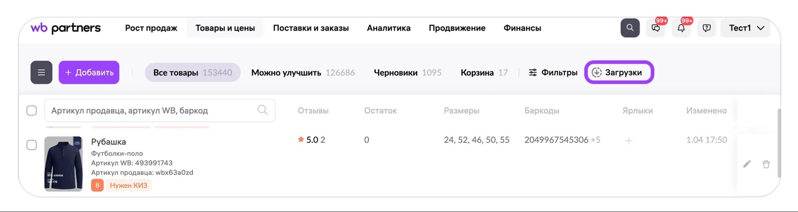Click the Загрузки button
The width and height of the screenshot is (798, 212).
619,72
